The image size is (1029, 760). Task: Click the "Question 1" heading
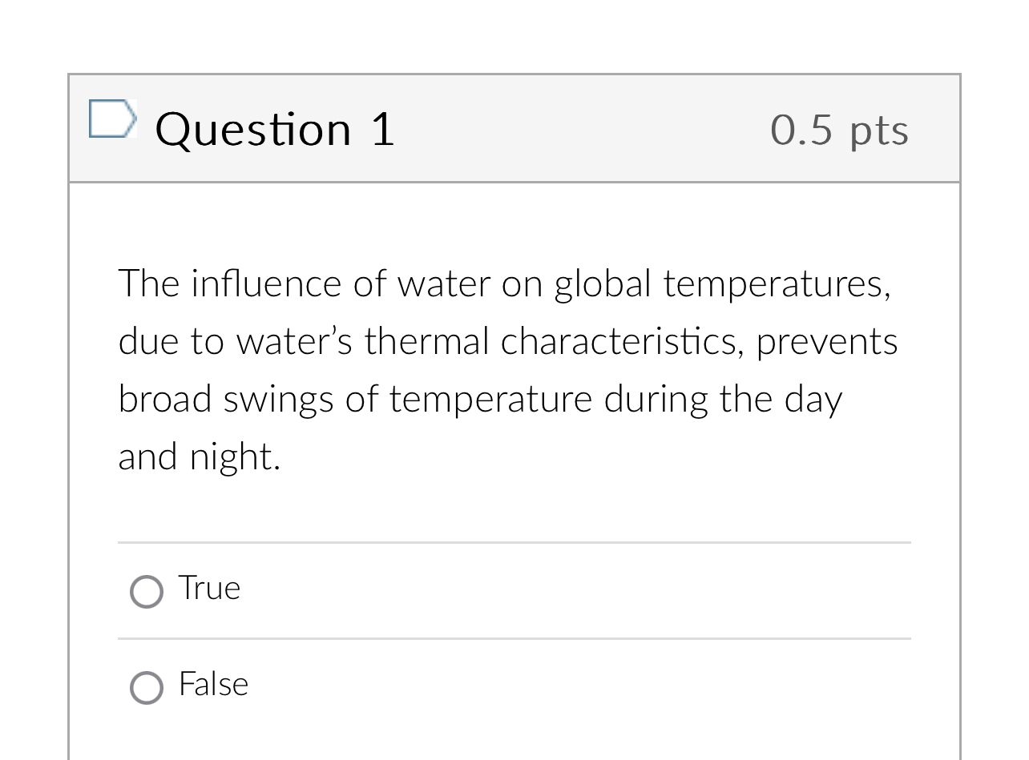pyautogui.click(x=275, y=129)
